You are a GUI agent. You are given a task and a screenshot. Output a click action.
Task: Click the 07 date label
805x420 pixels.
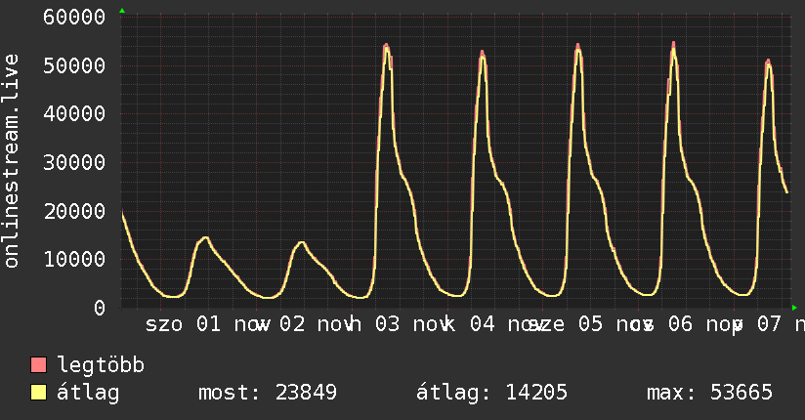click(769, 324)
